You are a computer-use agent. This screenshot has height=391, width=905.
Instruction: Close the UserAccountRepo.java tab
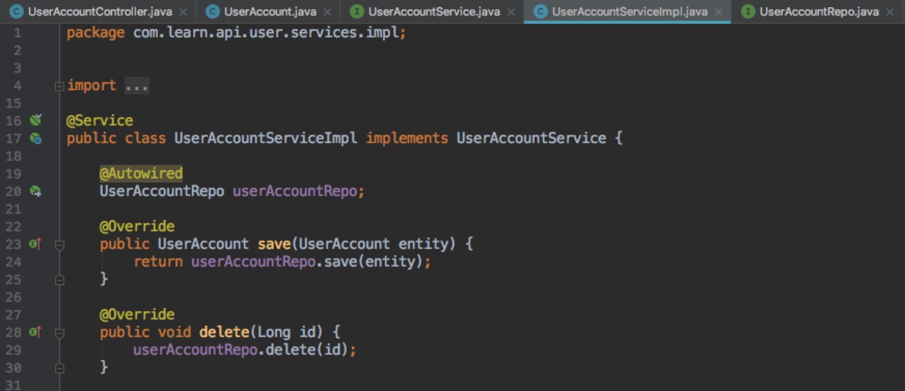pos(890,11)
